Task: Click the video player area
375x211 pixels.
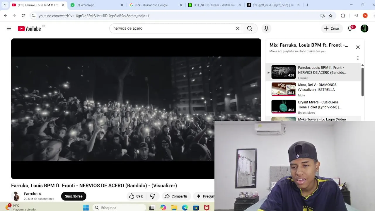Action: (x=136, y=108)
